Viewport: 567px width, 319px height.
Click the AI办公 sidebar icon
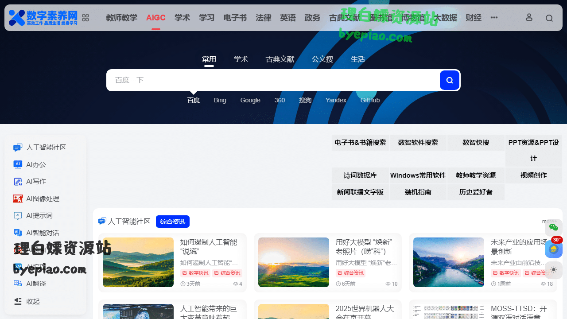tap(18, 164)
